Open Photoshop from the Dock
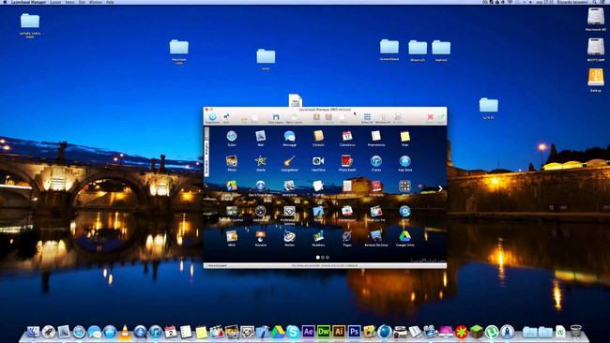The image size is (610, 343). (x=354, y=332)
